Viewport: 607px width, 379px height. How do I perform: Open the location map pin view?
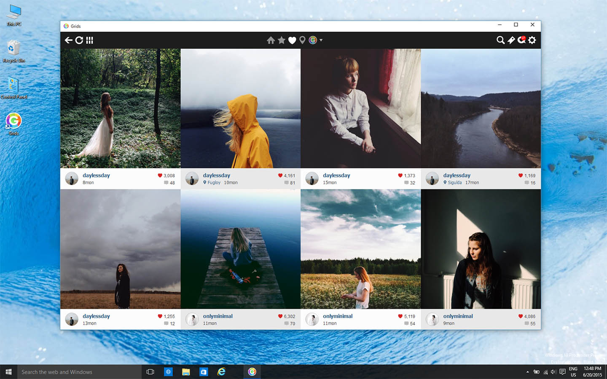302,40
